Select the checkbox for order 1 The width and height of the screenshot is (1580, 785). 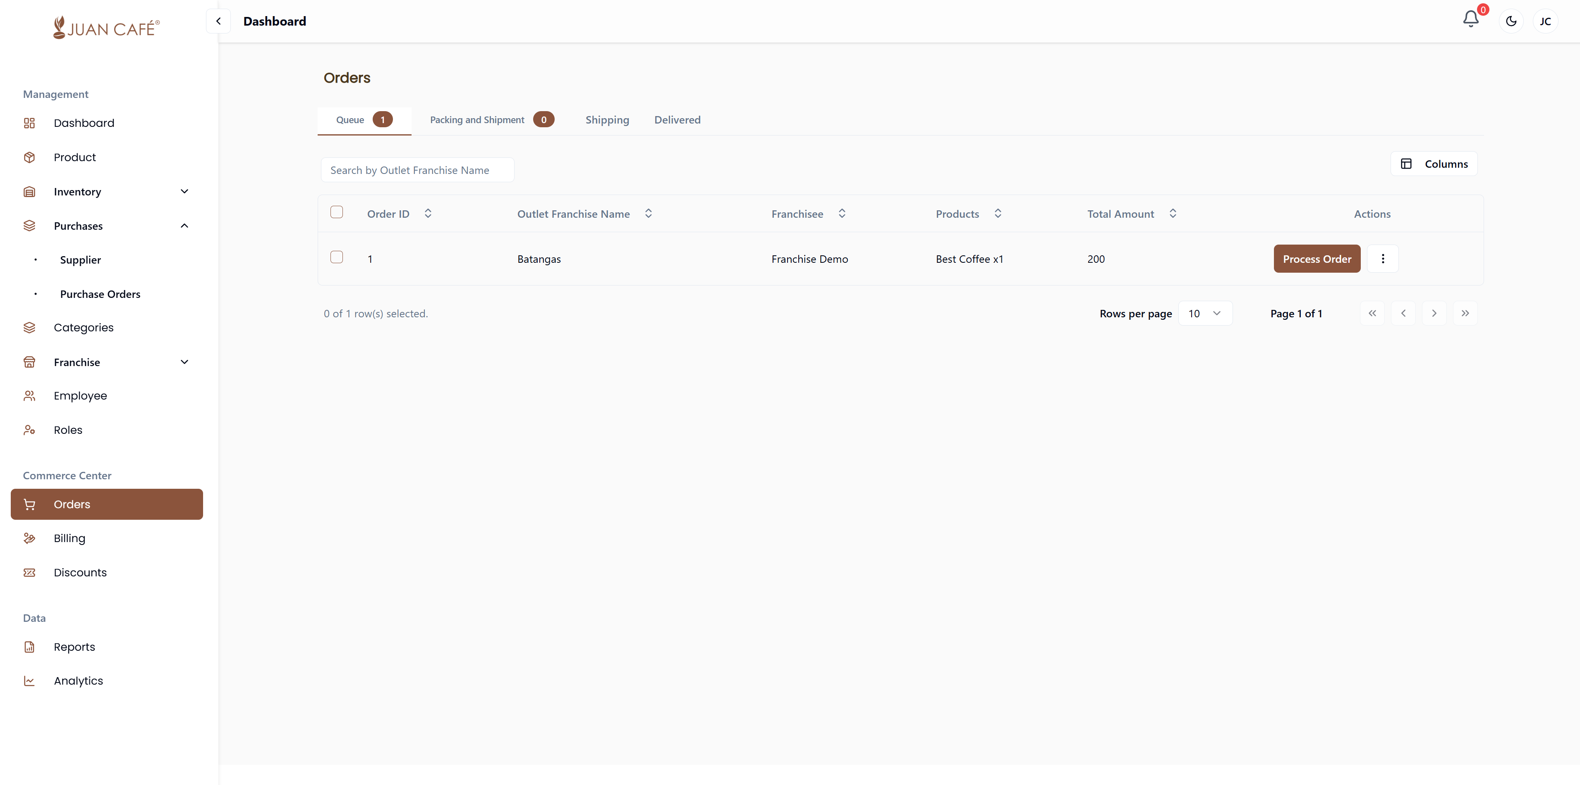click(337, 257)
